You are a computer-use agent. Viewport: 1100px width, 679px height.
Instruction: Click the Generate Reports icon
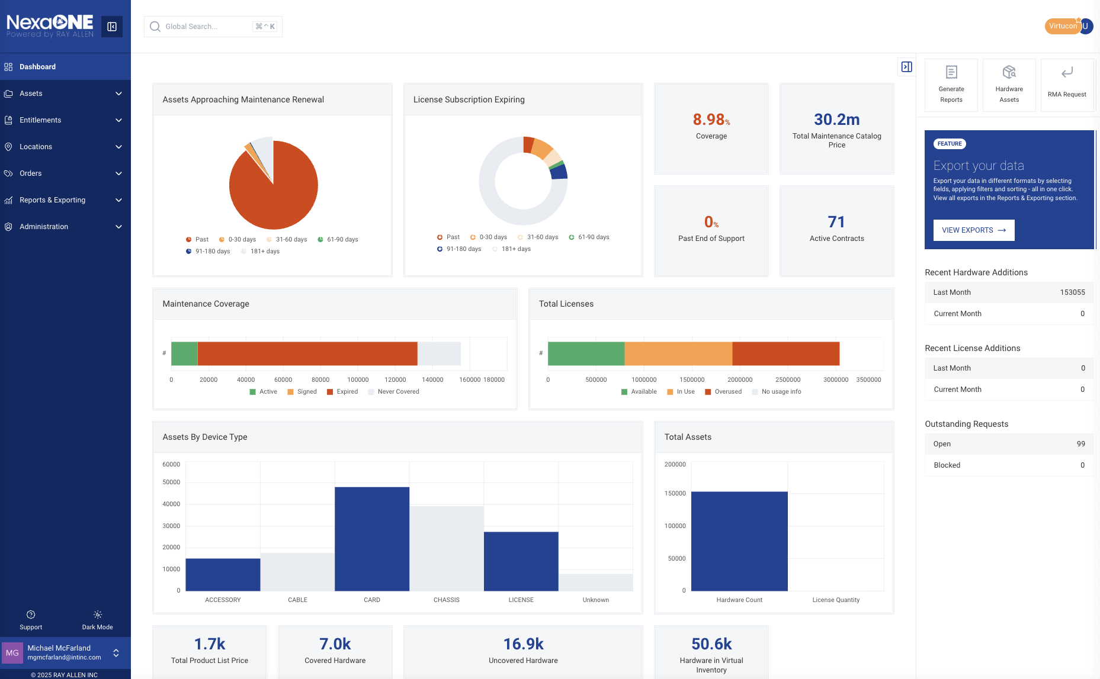click(x=951, y=72)
